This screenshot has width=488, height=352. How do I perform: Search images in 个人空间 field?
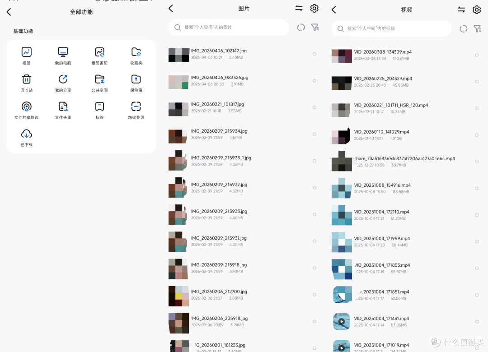pyautogui.click(x=229, y=28)
